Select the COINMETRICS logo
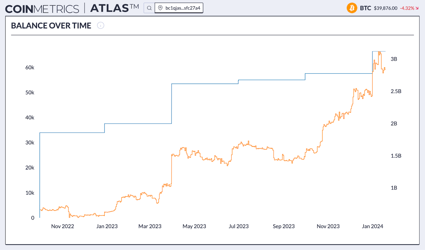The image size is (425, 250). [x=42, y=8]
